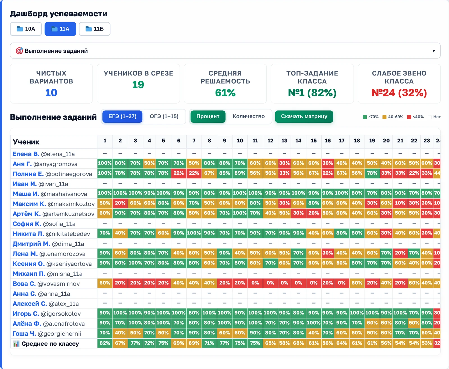This screenshot has height=369, width=449.
Task: Click Никита Л. student name
Action: point(28,234)
